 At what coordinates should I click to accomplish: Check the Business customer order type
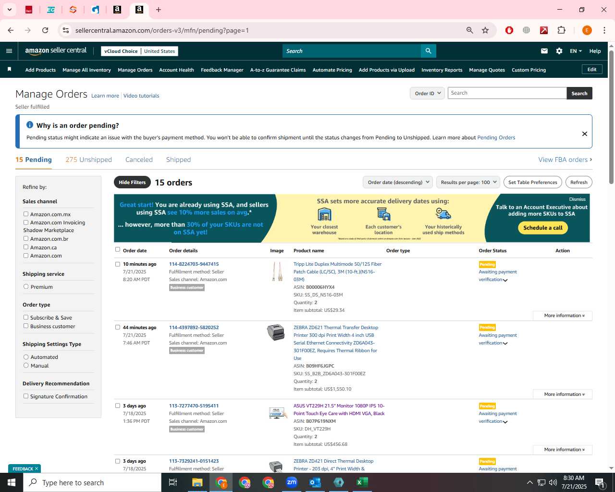point(26,326)
